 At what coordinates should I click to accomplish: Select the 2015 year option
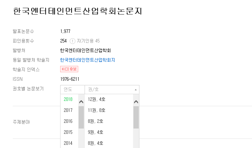[68, 132]
